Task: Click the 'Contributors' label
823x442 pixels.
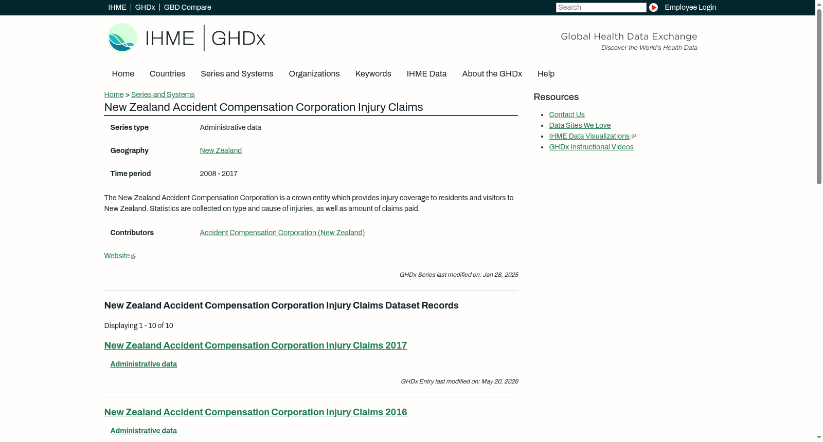Action: [132, 233]
